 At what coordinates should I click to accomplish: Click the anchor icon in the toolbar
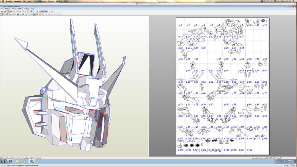26,11
